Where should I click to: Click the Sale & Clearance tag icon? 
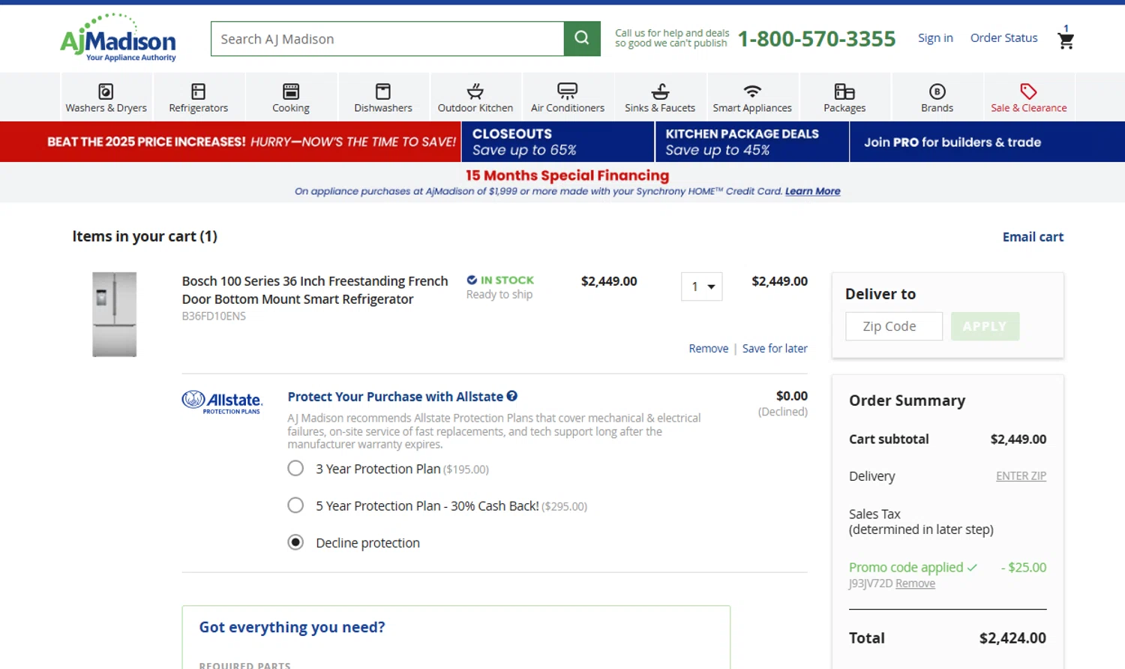coord(1028,91)
